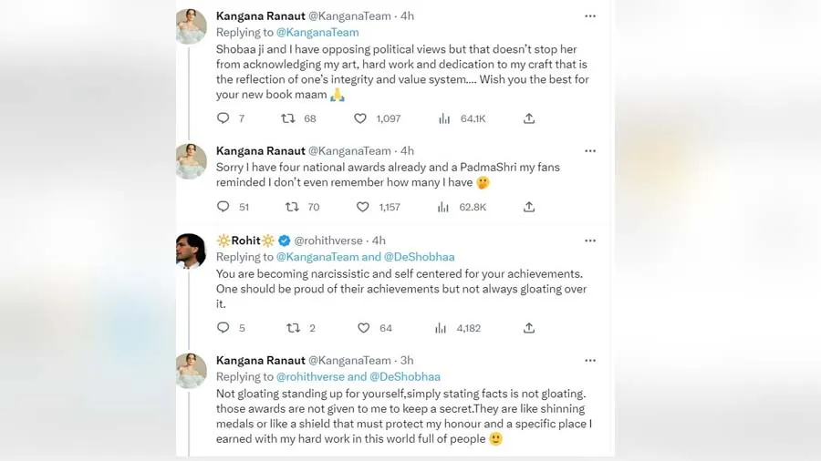821x461 pixels.
Task: View analytics showing 4,182 views
Action: (x=442, y=328)
